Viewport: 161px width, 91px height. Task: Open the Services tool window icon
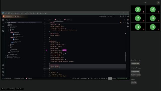(3, 65)
